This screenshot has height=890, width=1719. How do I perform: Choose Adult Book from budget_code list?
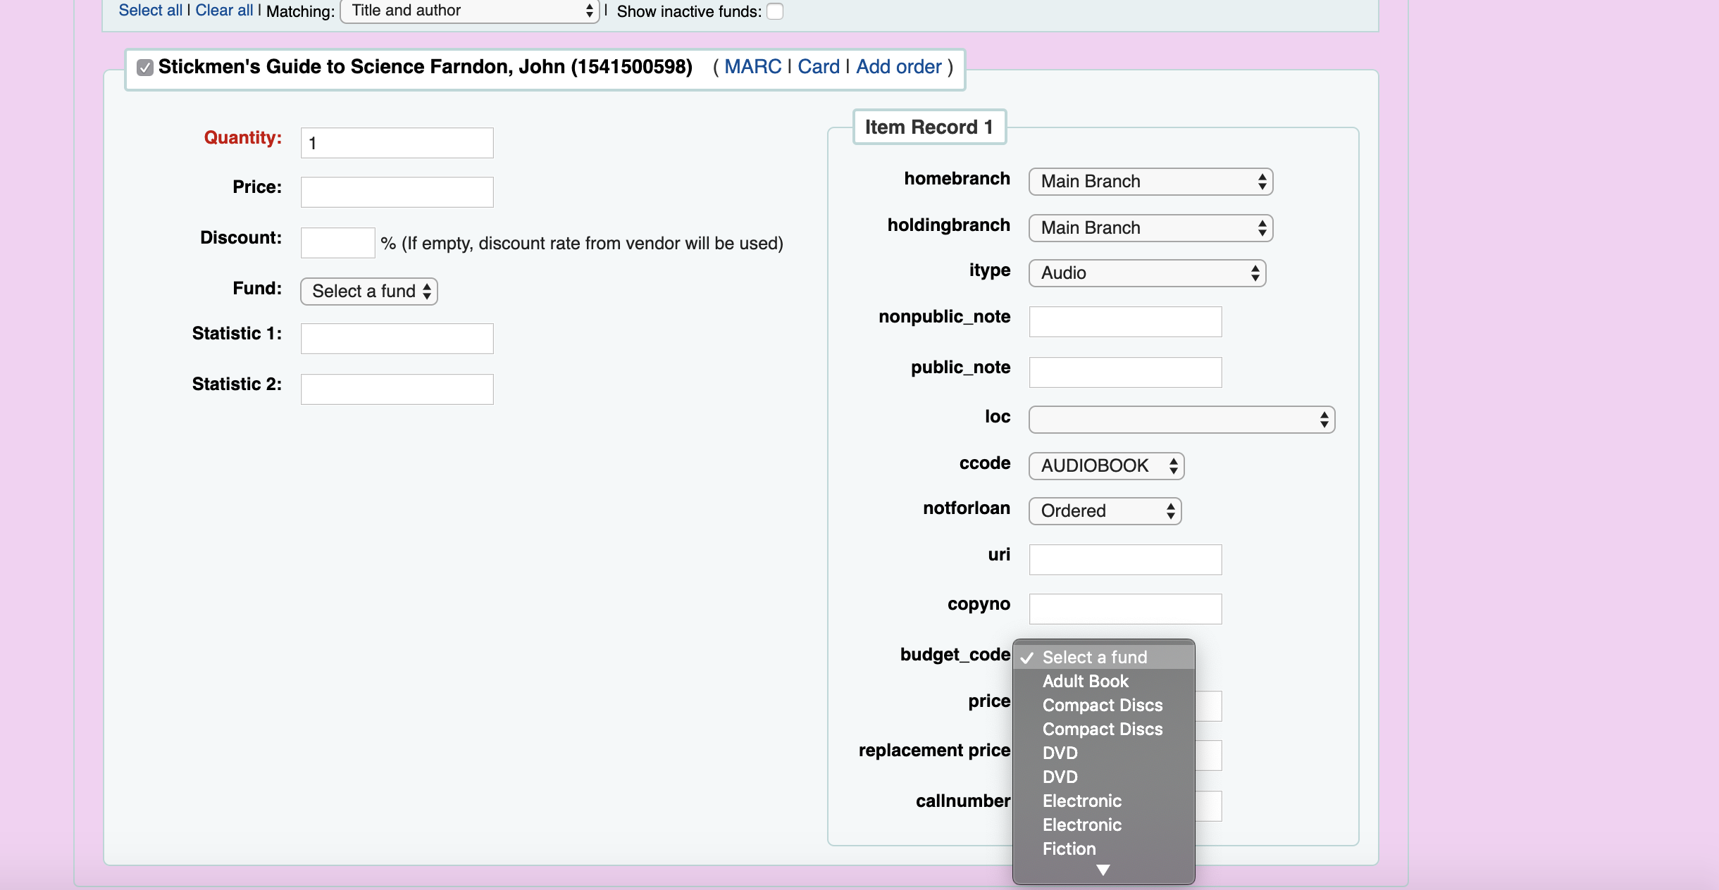point(1085,682)
